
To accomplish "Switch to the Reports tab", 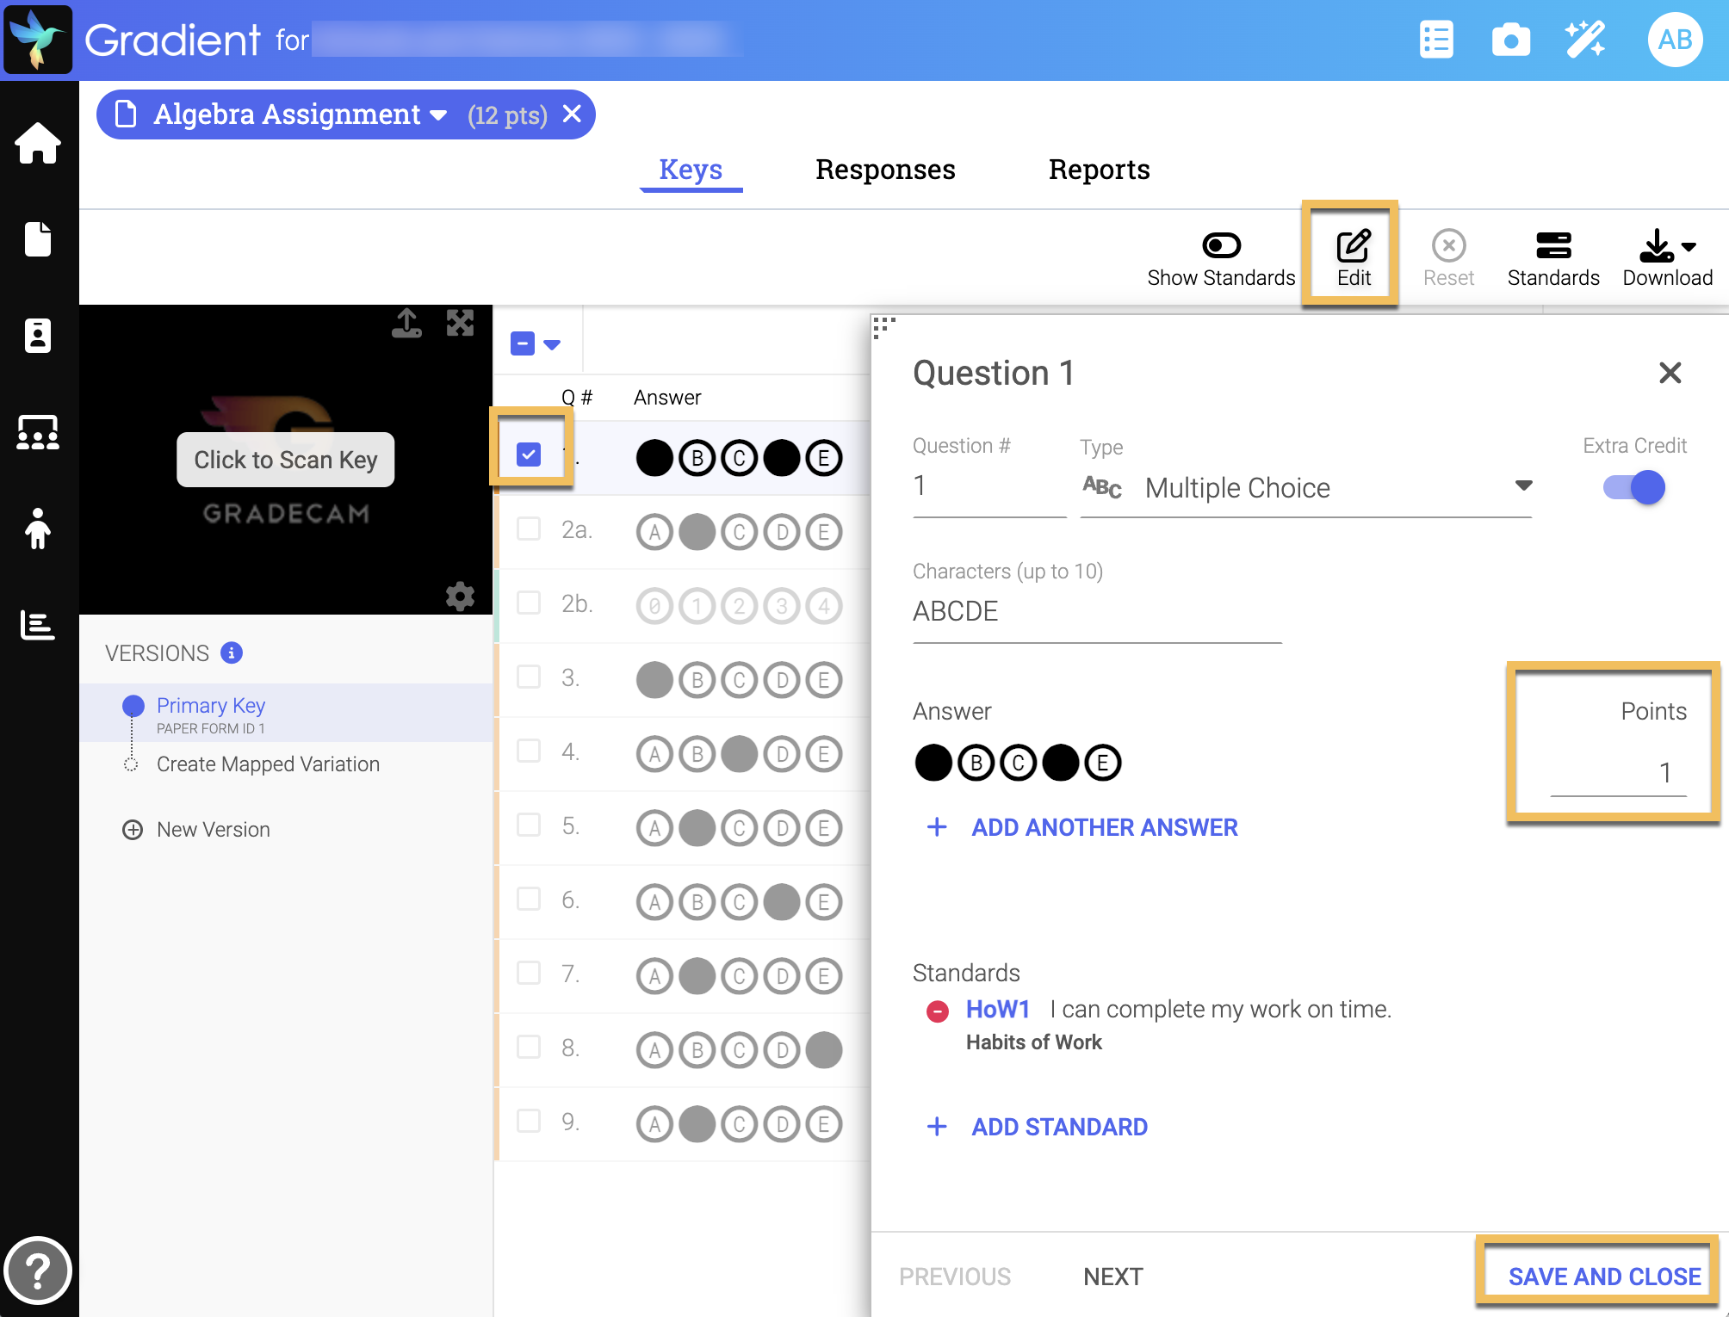I will [x=1098, y=170].
